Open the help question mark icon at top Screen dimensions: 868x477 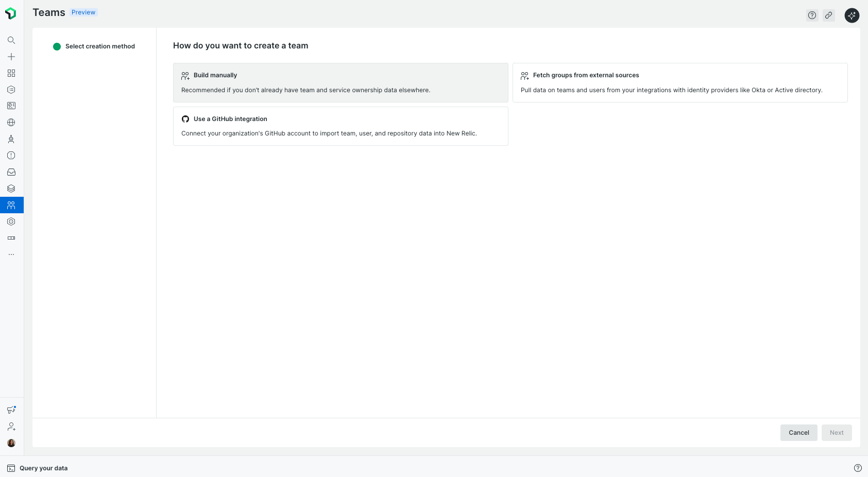coord(812,15)
